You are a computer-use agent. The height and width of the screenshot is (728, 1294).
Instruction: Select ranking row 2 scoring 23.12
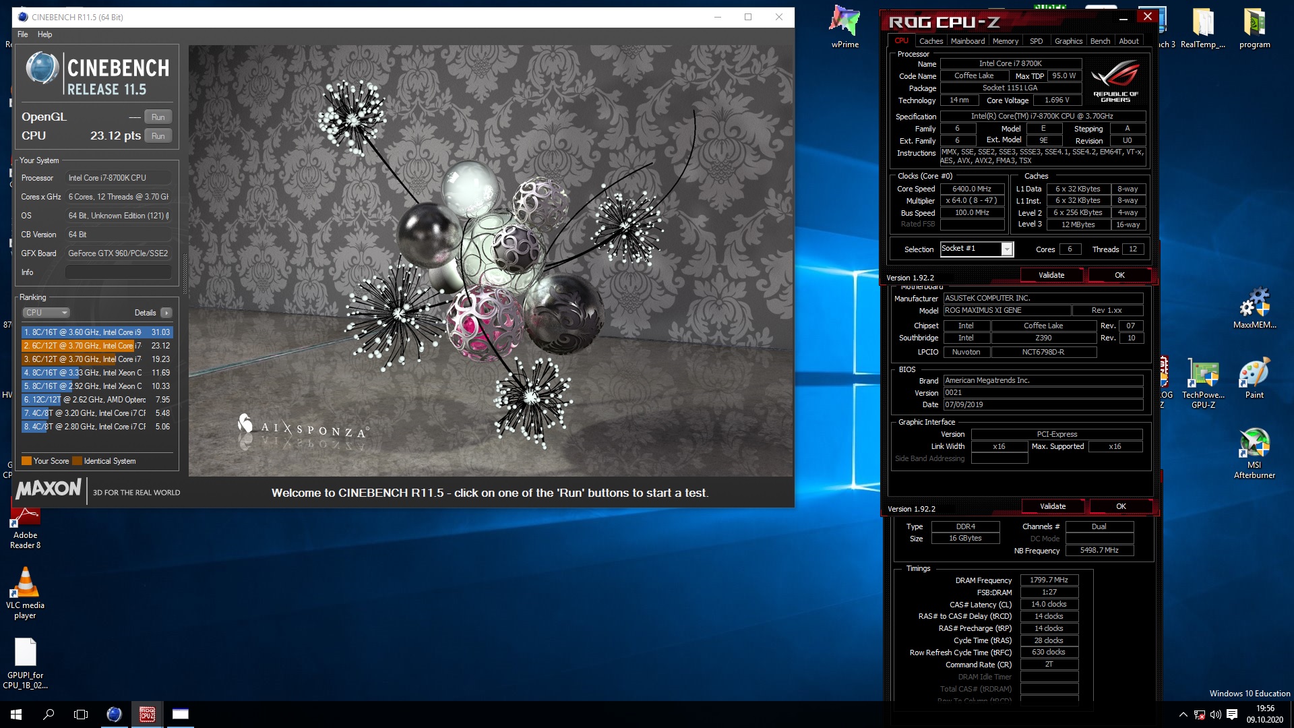point(97,346)
